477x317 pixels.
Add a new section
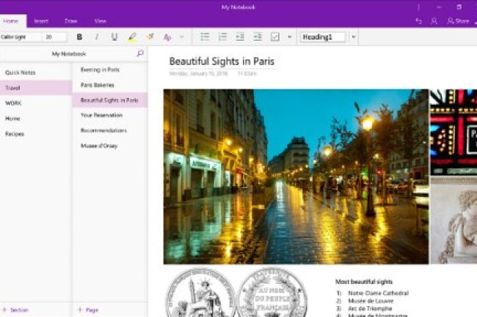pos(15,310)
